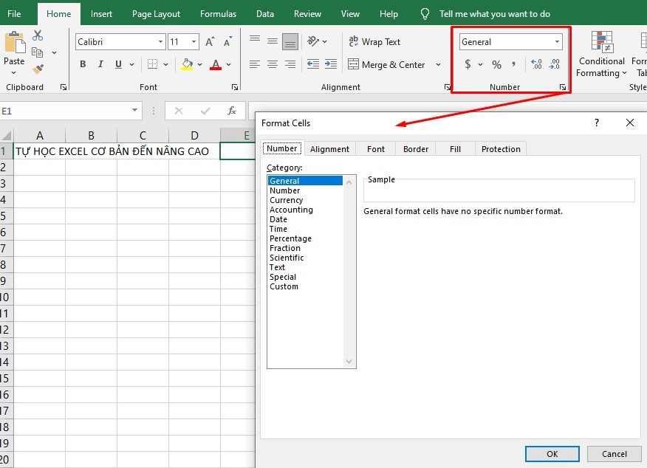Toggle Bold formatting
The image size is (647, 468).
(83, 64)
